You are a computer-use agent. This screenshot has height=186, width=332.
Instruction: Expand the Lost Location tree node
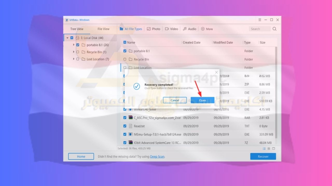coord(74,59)
